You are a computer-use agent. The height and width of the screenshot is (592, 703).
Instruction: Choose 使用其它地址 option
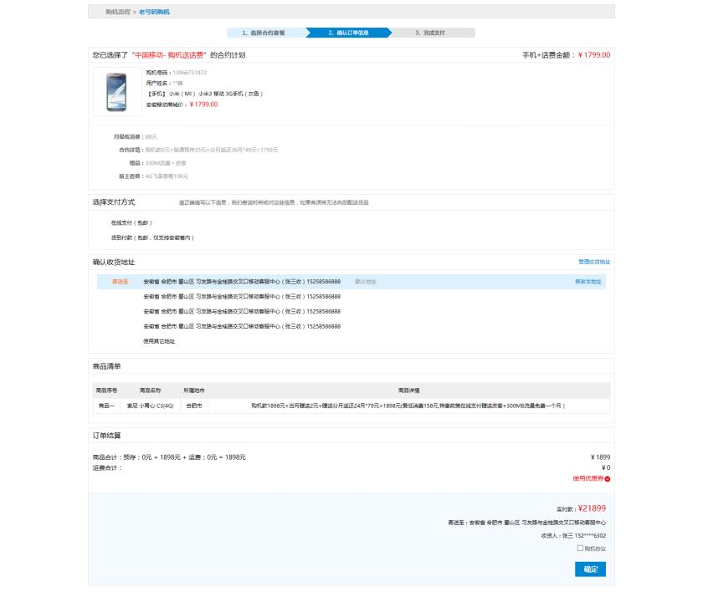(x=159, y=341)
